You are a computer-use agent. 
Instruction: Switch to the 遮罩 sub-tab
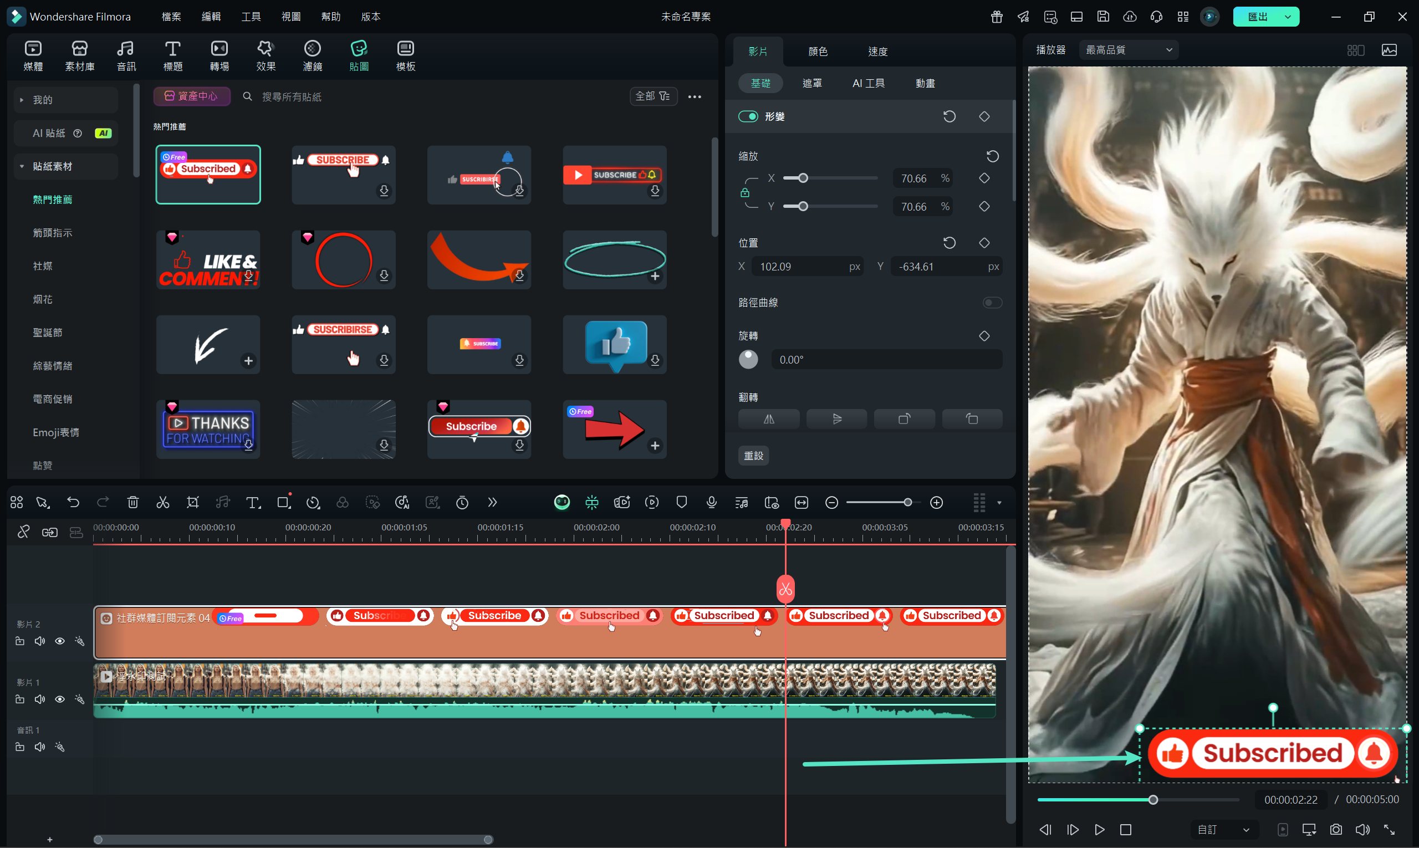pos(812,84)
